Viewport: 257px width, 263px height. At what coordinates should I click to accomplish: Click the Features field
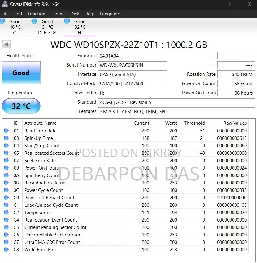coord(176,111)
